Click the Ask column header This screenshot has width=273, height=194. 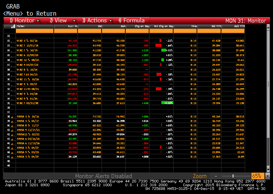114,26
